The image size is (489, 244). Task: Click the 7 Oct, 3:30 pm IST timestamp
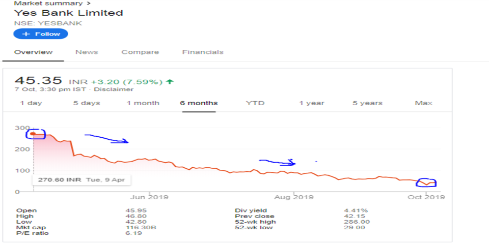(x=51, y=89)
